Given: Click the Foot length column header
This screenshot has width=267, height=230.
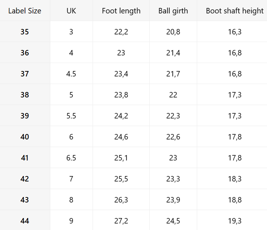Looking at the screenshot, I should coord(121,11).
